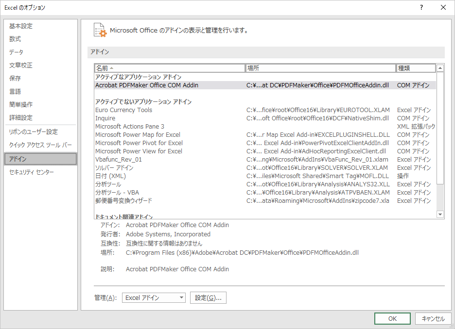Open the 基本設定 category
This screenshot has height=329, width=455.
(x=41, y=26)
